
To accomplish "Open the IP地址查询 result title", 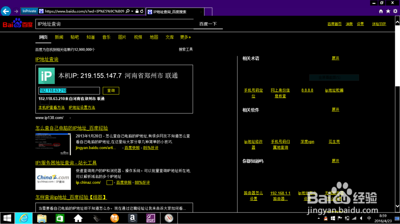I will 47,59.
